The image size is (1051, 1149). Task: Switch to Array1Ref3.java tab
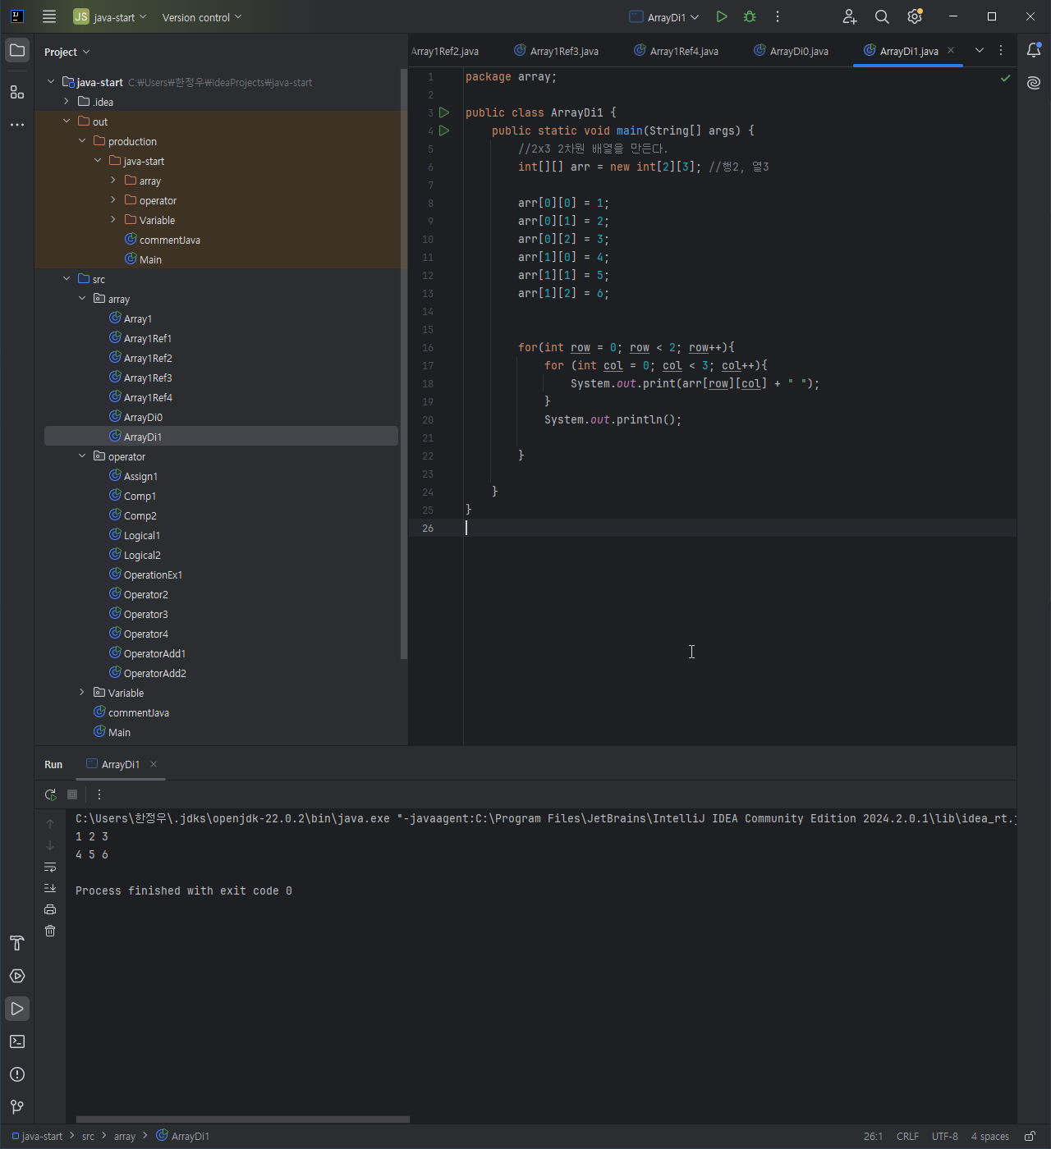[x=557, y=51]
